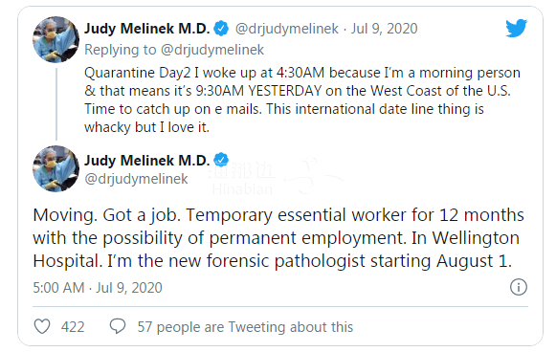Click the heart like icon
The width and height of the screenshot is (556, 352).
pyautogui.click(x=42, y=326)
